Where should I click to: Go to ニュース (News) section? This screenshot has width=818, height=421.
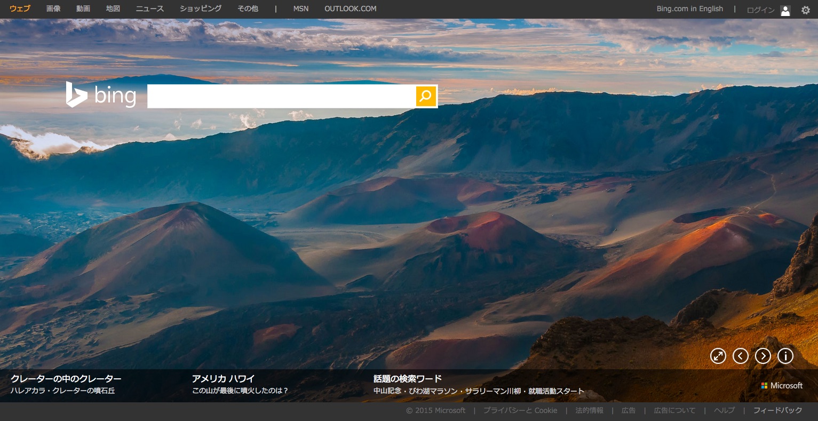pos(150,9)
